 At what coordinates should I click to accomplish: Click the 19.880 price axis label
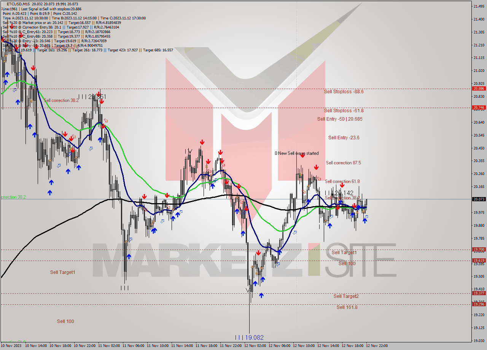coord(479,225)
